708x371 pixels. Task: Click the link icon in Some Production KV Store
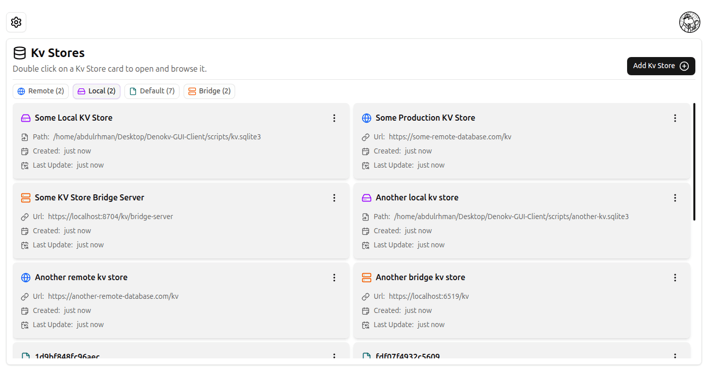pos(366,137)
